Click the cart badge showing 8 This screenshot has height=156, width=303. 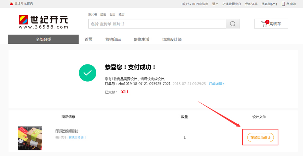tap(267, 22)
